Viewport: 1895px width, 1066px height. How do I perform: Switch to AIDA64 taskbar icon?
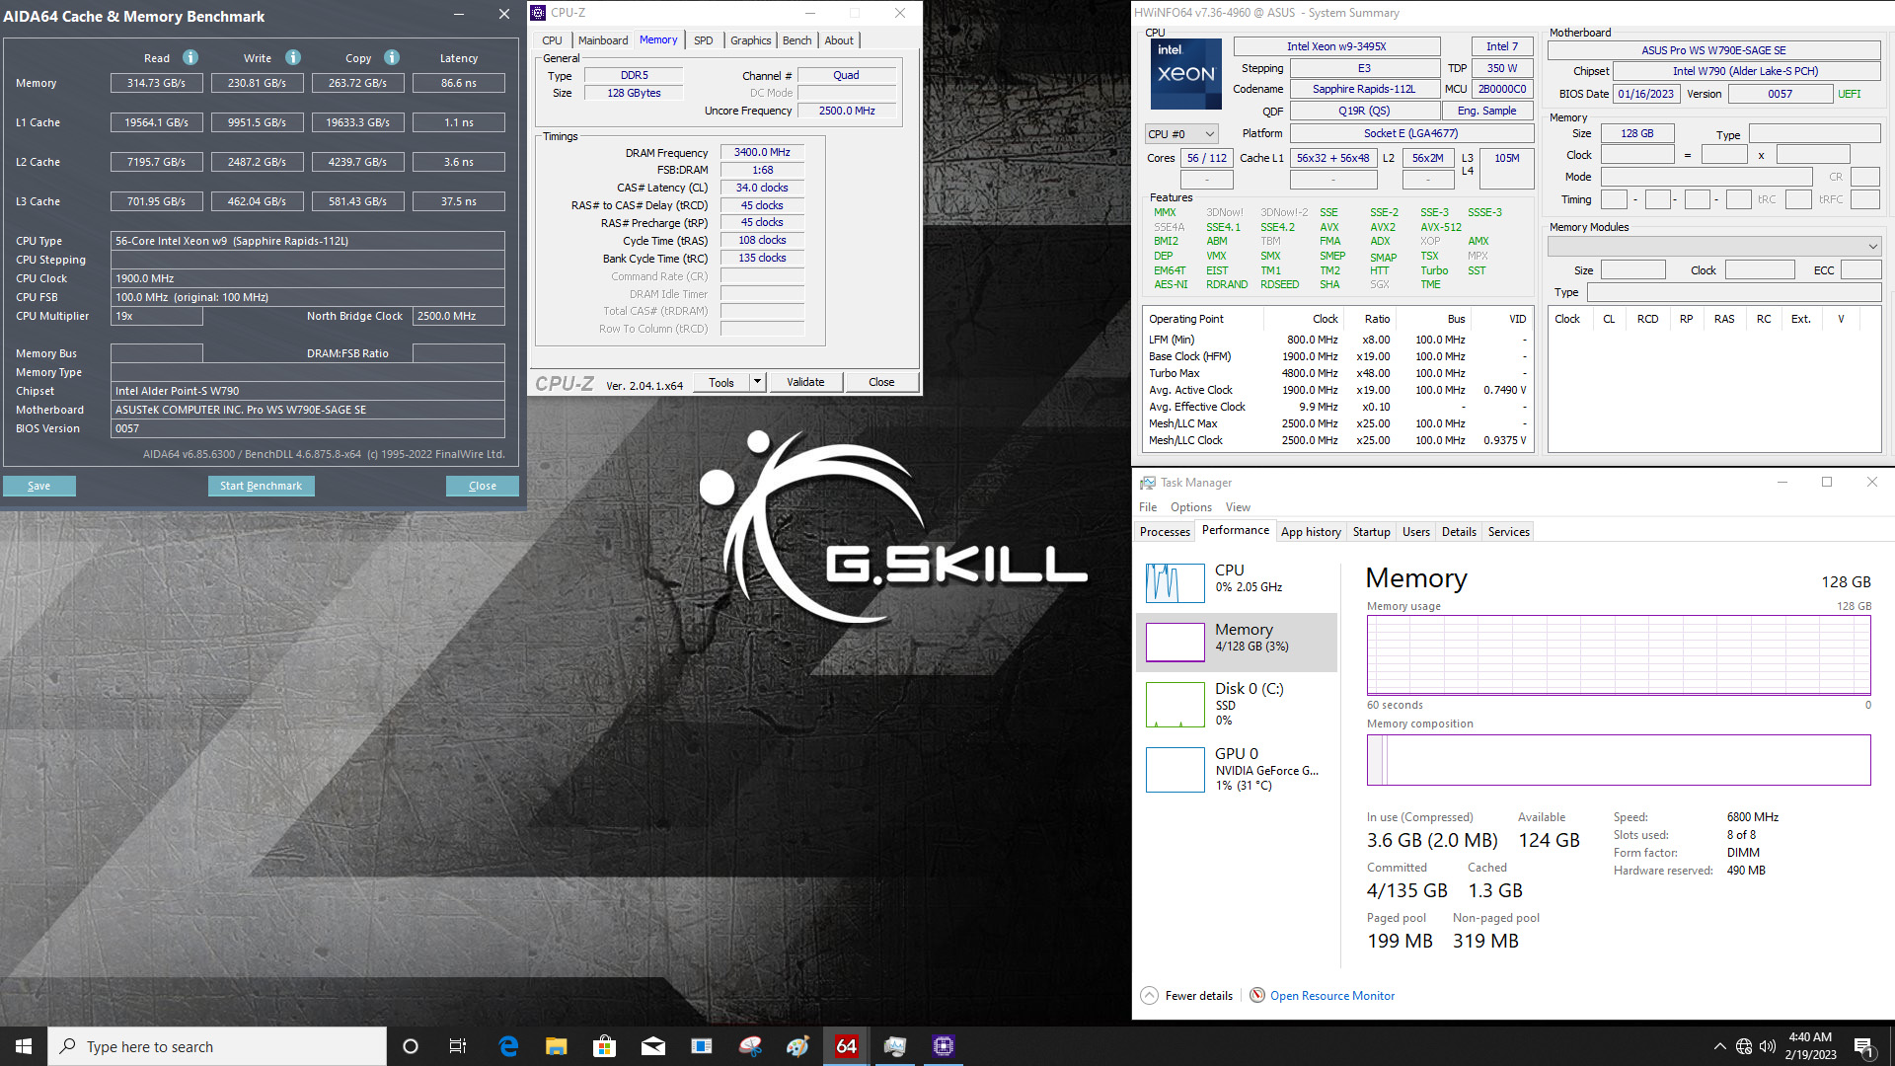(x=847, y=1046)
